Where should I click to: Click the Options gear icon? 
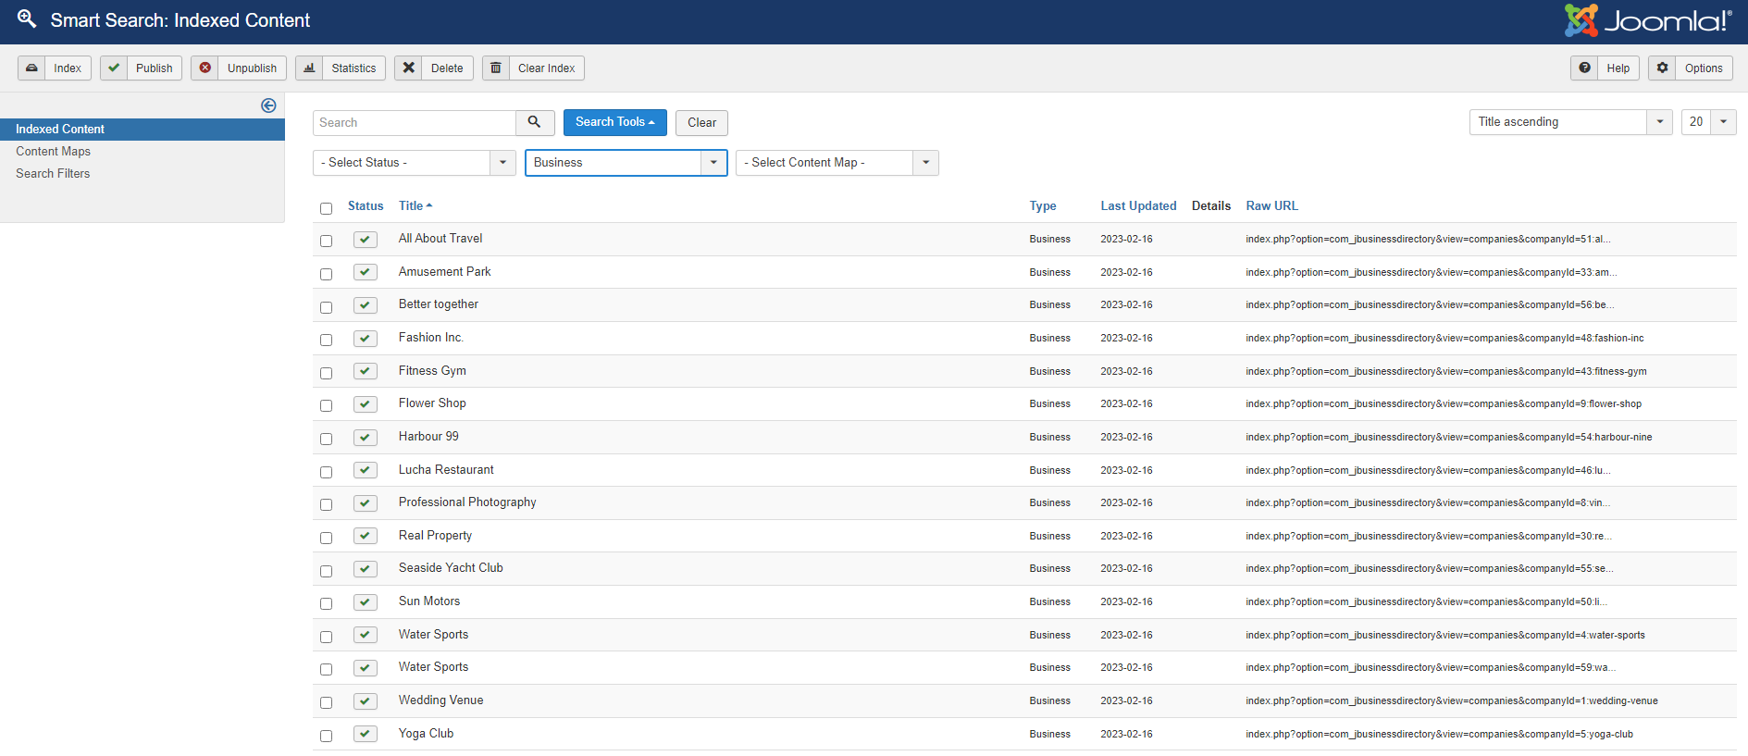(x=1663, y=68)
